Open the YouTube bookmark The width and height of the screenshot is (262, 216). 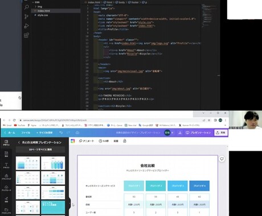tap(19, 125)
